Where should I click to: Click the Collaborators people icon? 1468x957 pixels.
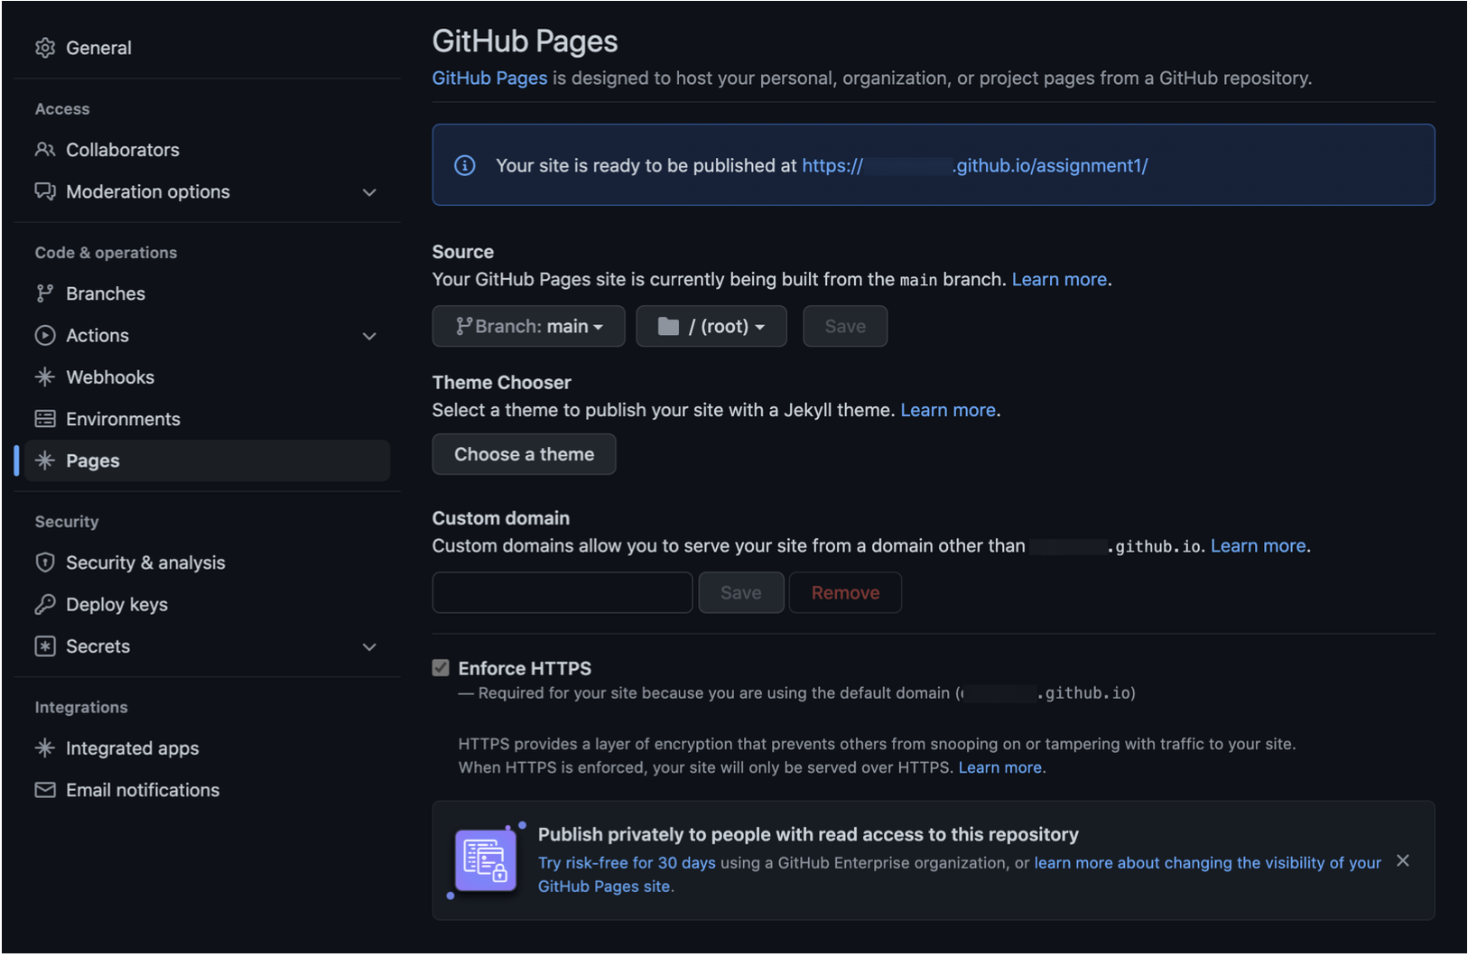pyautogui.click(x=45, y=150)
